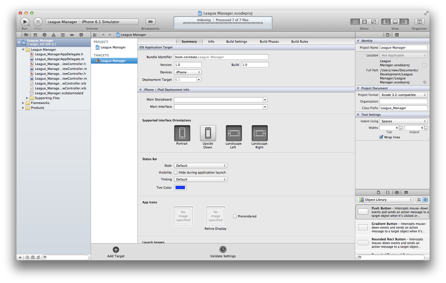Expand the Supporting Files folder
This screenshot has width=446, height=283.
(x=27, y=98)
